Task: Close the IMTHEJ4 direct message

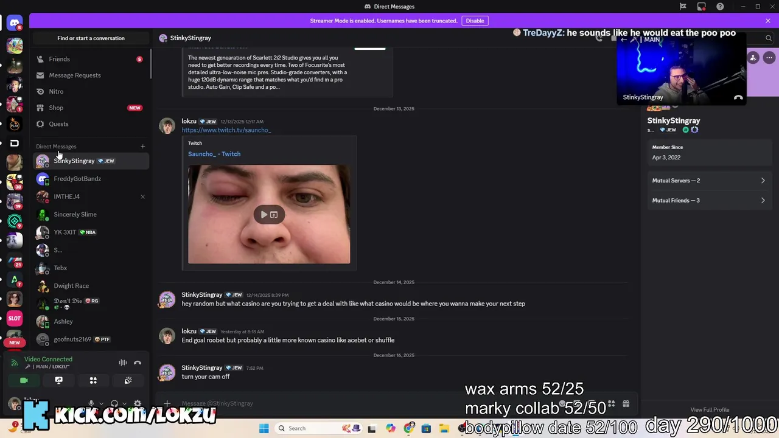Action: coord(142,196)
